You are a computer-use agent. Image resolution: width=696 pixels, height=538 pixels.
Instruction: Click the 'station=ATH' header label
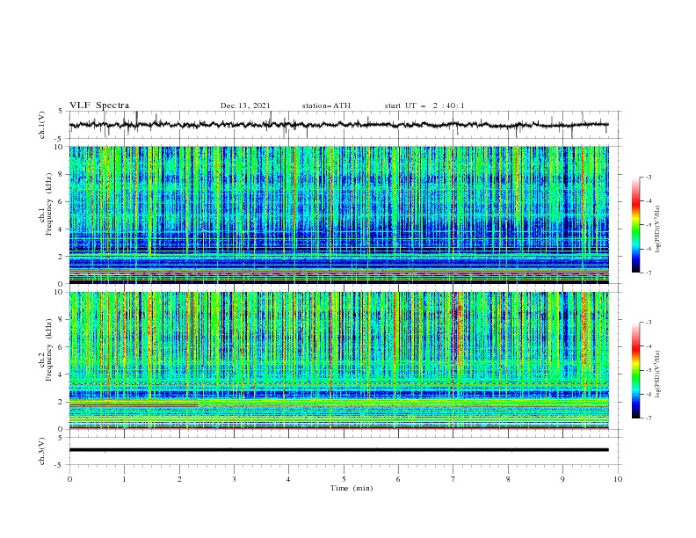(x=326, y=105)
